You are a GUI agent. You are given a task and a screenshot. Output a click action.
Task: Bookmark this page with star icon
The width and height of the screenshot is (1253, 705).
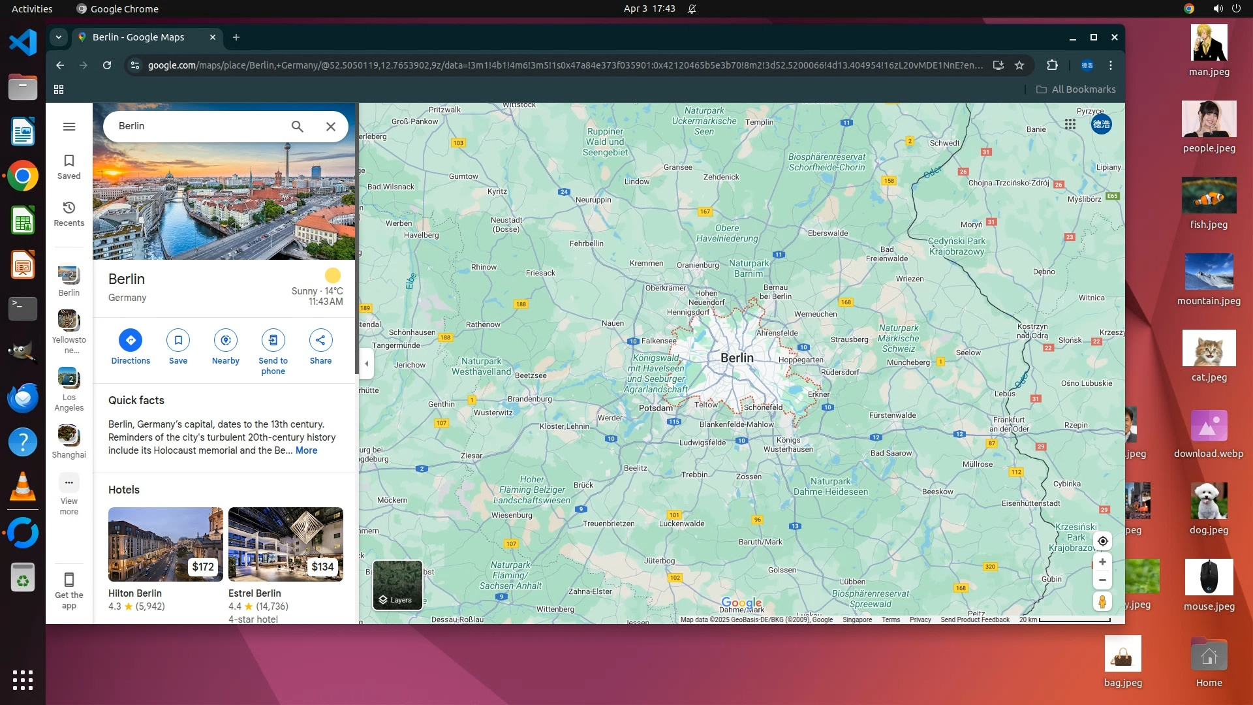click(x=1019, y=65)
